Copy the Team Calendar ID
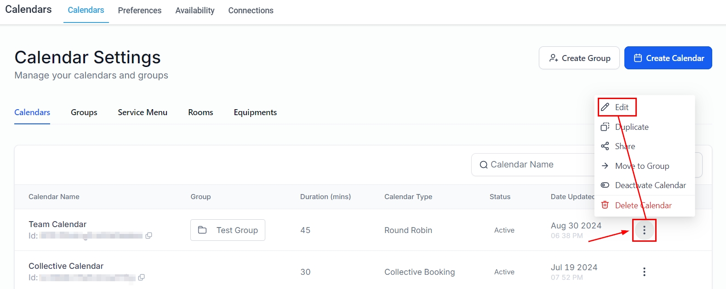The height and width of the screenshot is (289, 726). pyautogui.click(x=149, y=236)
